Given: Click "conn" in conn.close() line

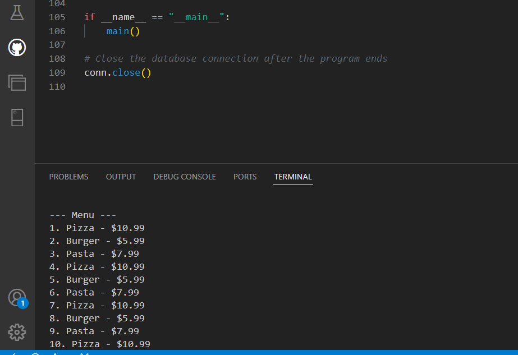Looking at the screenshot, I should click(x=95, y=73).
